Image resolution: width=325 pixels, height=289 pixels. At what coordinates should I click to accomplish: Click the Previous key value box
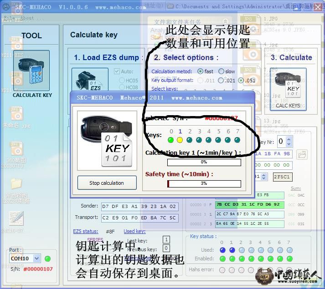coord(166,248)
